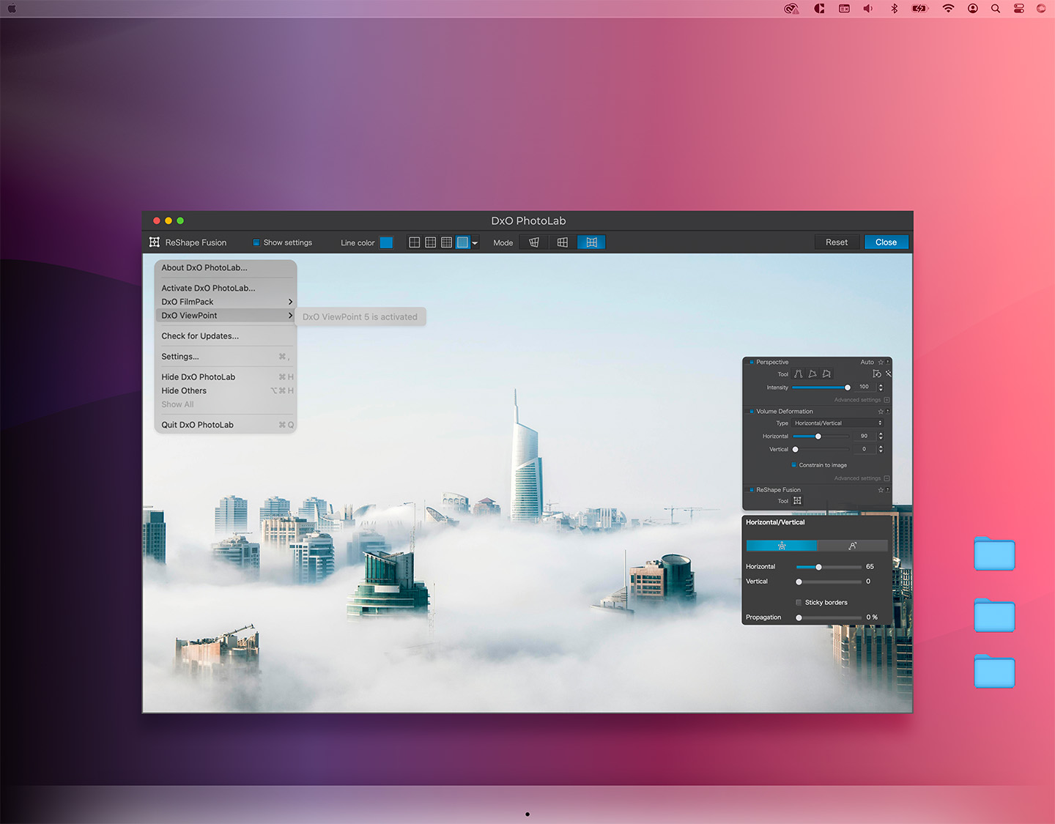Click the ReShape Fusion tool icon in panel

797,501
